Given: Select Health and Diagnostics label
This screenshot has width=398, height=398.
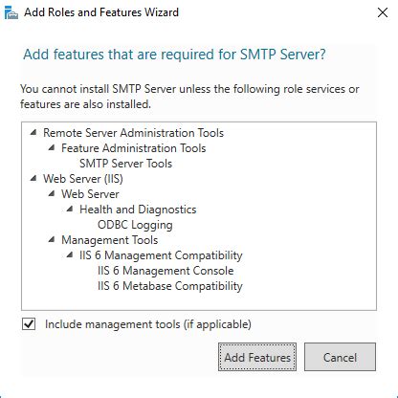Looking at the screenshot, I should [138, 210].
